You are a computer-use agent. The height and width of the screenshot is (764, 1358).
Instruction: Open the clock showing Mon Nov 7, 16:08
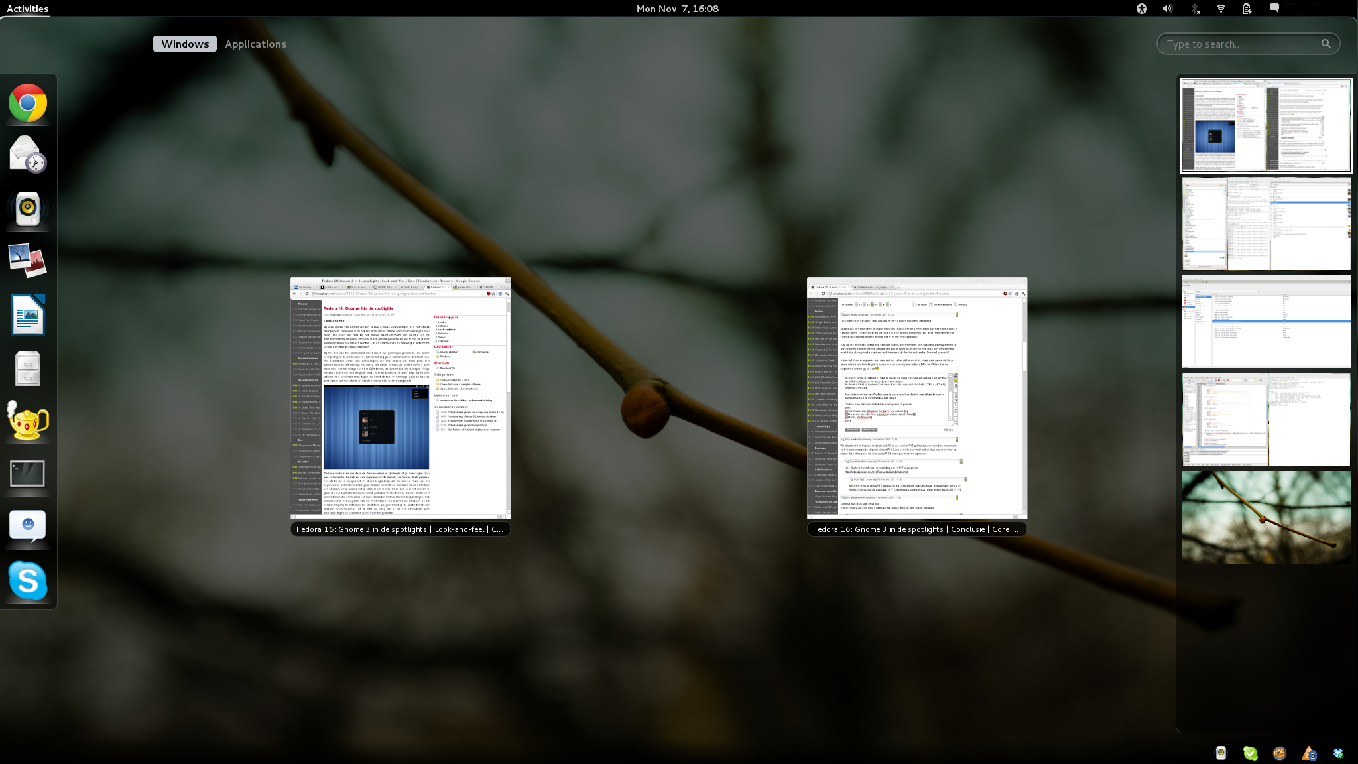[677, 9]
